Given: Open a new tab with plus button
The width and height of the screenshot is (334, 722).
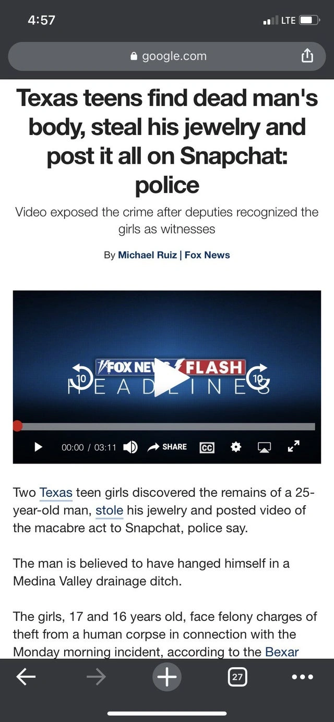Looking at the screenshot, I should [x=167, y=677].
